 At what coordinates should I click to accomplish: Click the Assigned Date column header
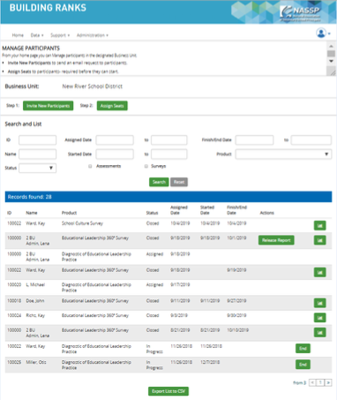[x=179, y=210]
